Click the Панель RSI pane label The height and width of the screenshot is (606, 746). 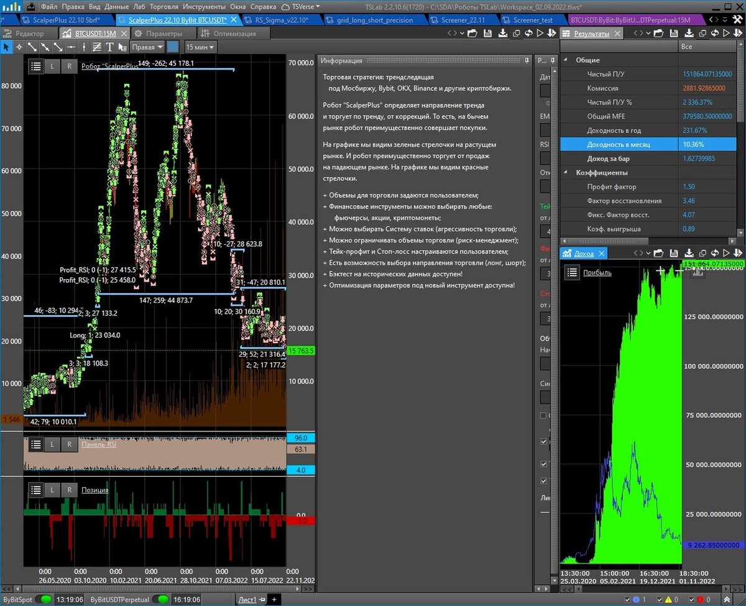pos(99,444)
